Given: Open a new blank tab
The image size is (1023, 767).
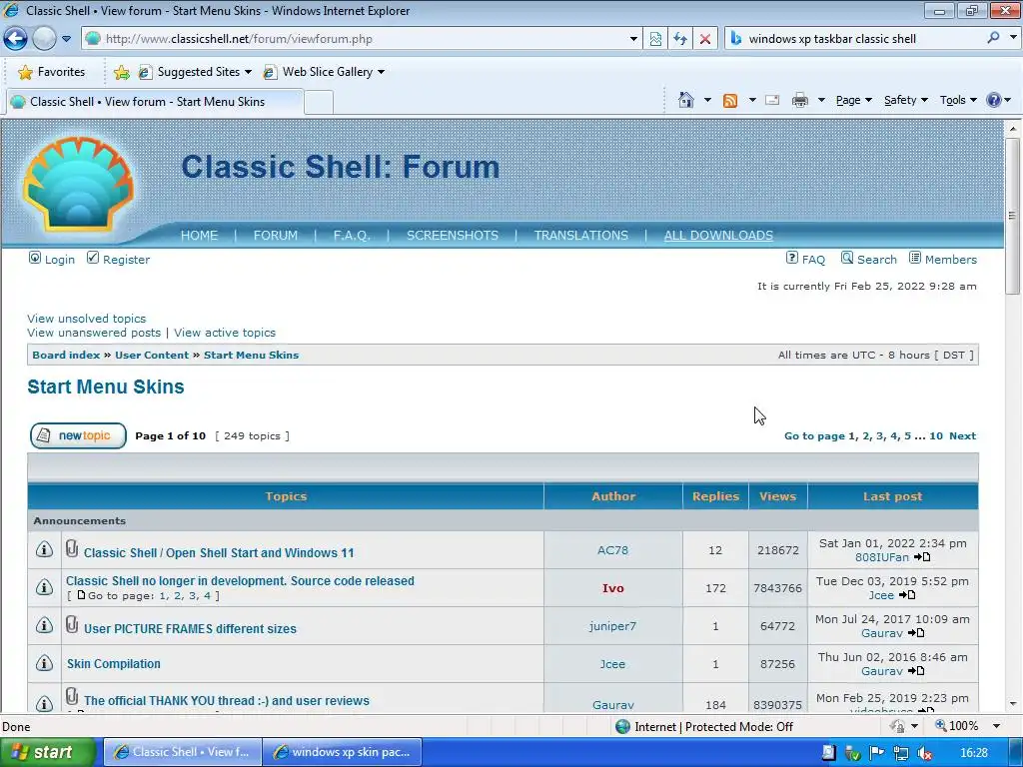Looking at the screenshot, I should point(319,103).
